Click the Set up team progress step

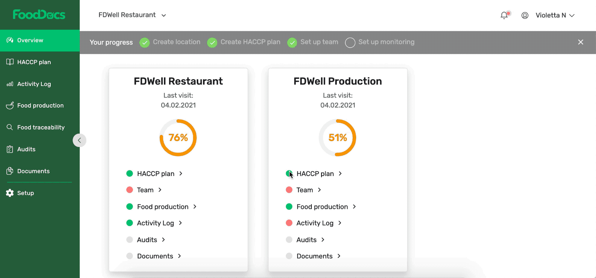tap(319, 42)
